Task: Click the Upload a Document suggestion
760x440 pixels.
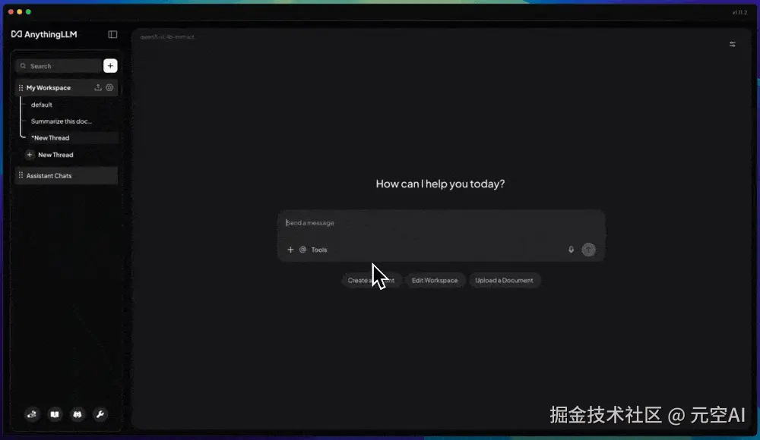Action: 504,280
